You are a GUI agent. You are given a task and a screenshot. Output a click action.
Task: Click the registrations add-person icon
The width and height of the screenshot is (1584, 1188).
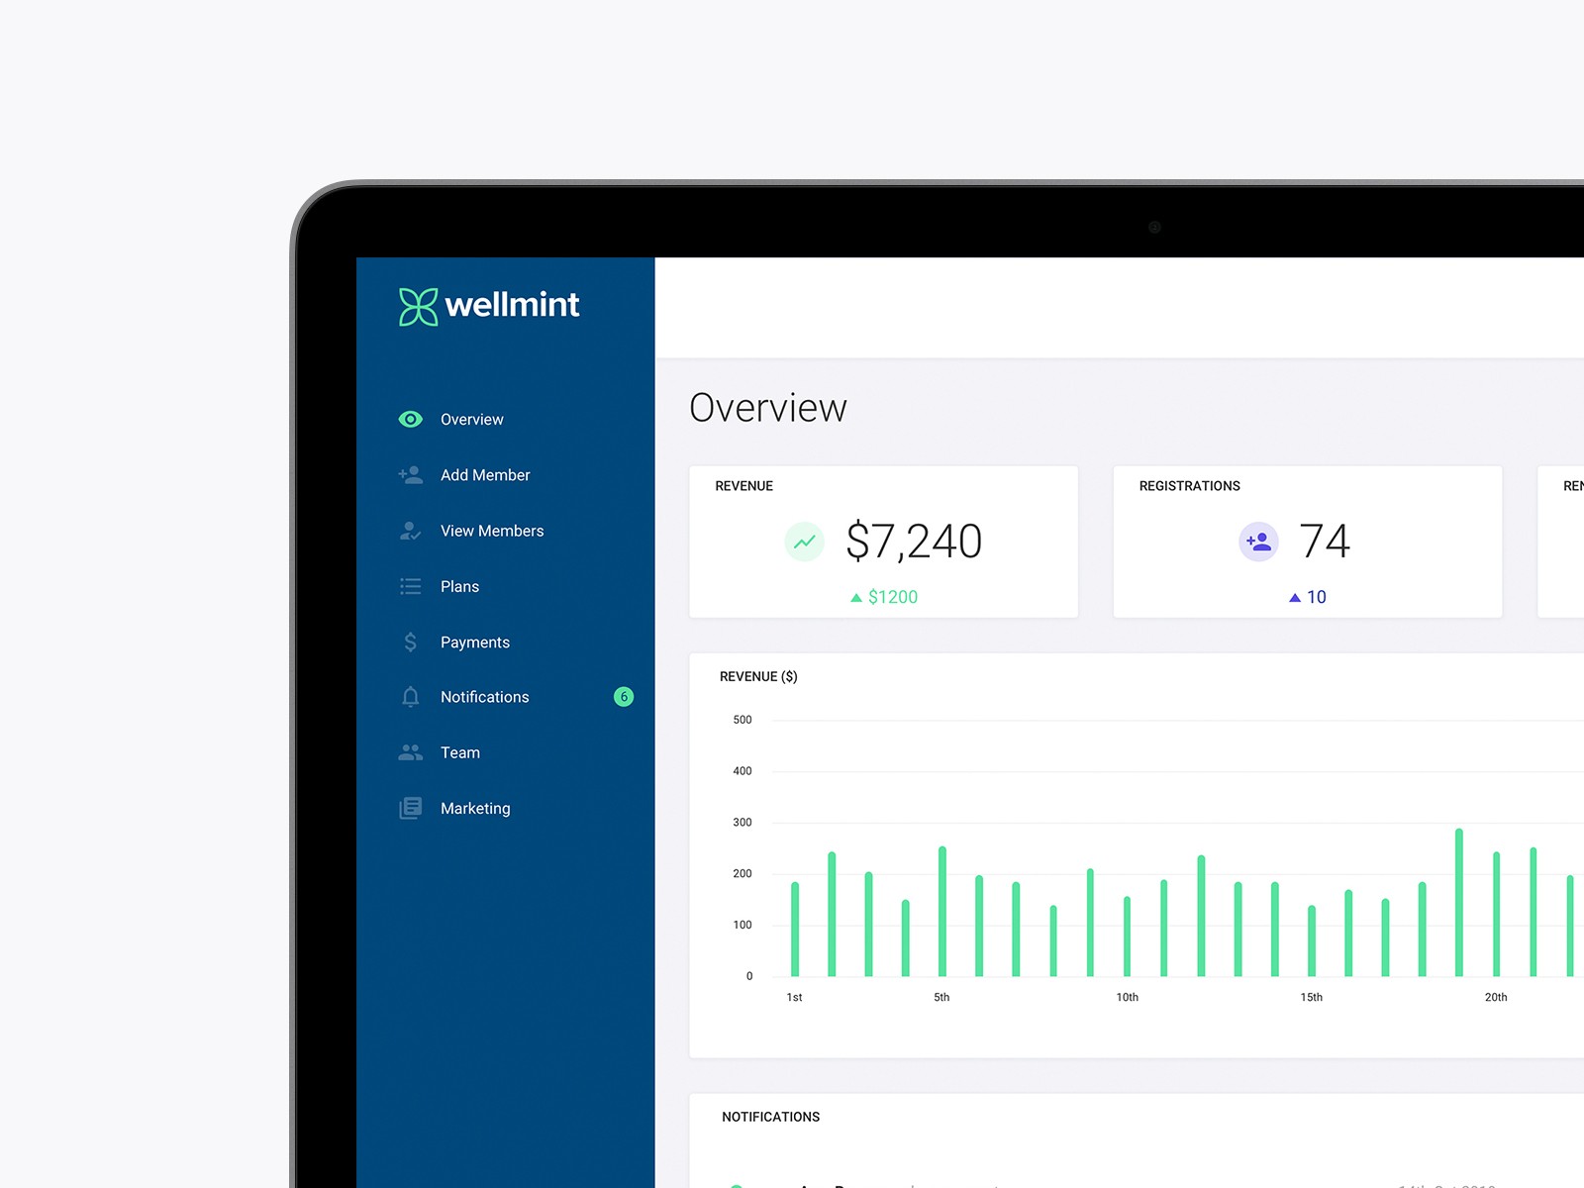1258,542
